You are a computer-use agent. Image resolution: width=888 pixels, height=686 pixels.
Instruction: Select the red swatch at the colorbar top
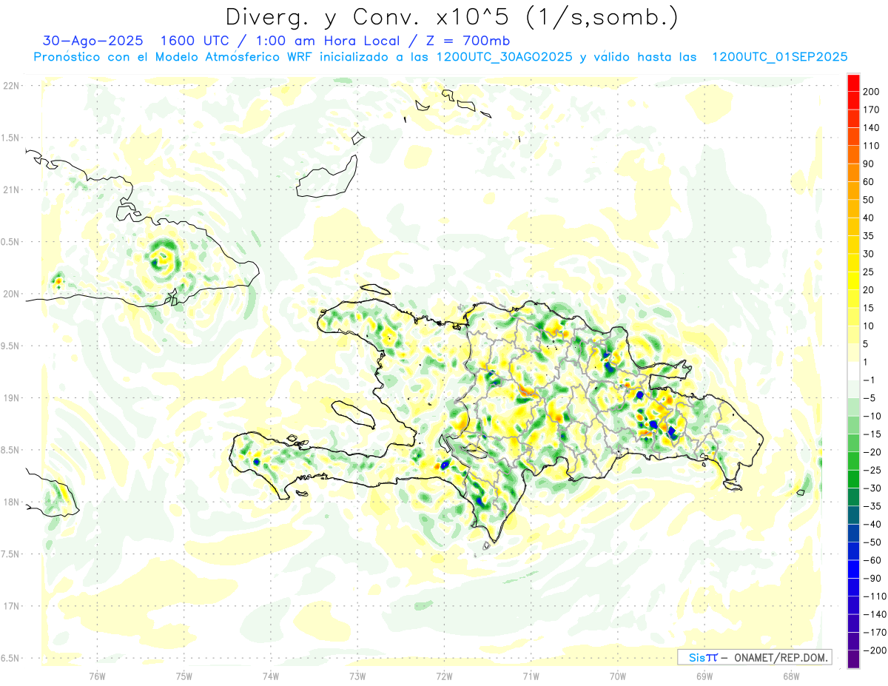pyautogui.click(x=853, y=82)
